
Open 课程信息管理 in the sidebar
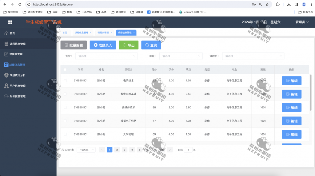click(x=28, y=44)
